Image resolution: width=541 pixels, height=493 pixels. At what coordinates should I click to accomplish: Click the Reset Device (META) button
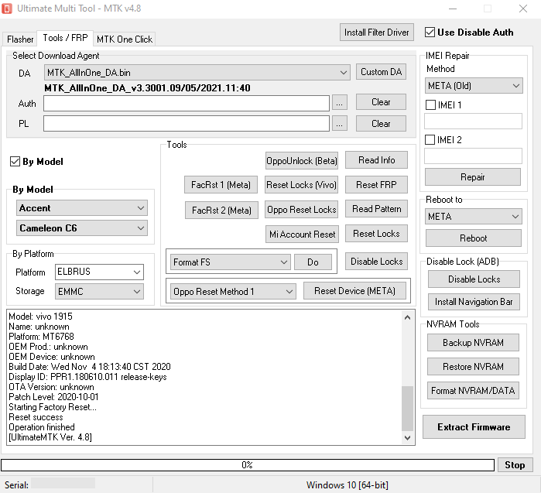[354, 291]
